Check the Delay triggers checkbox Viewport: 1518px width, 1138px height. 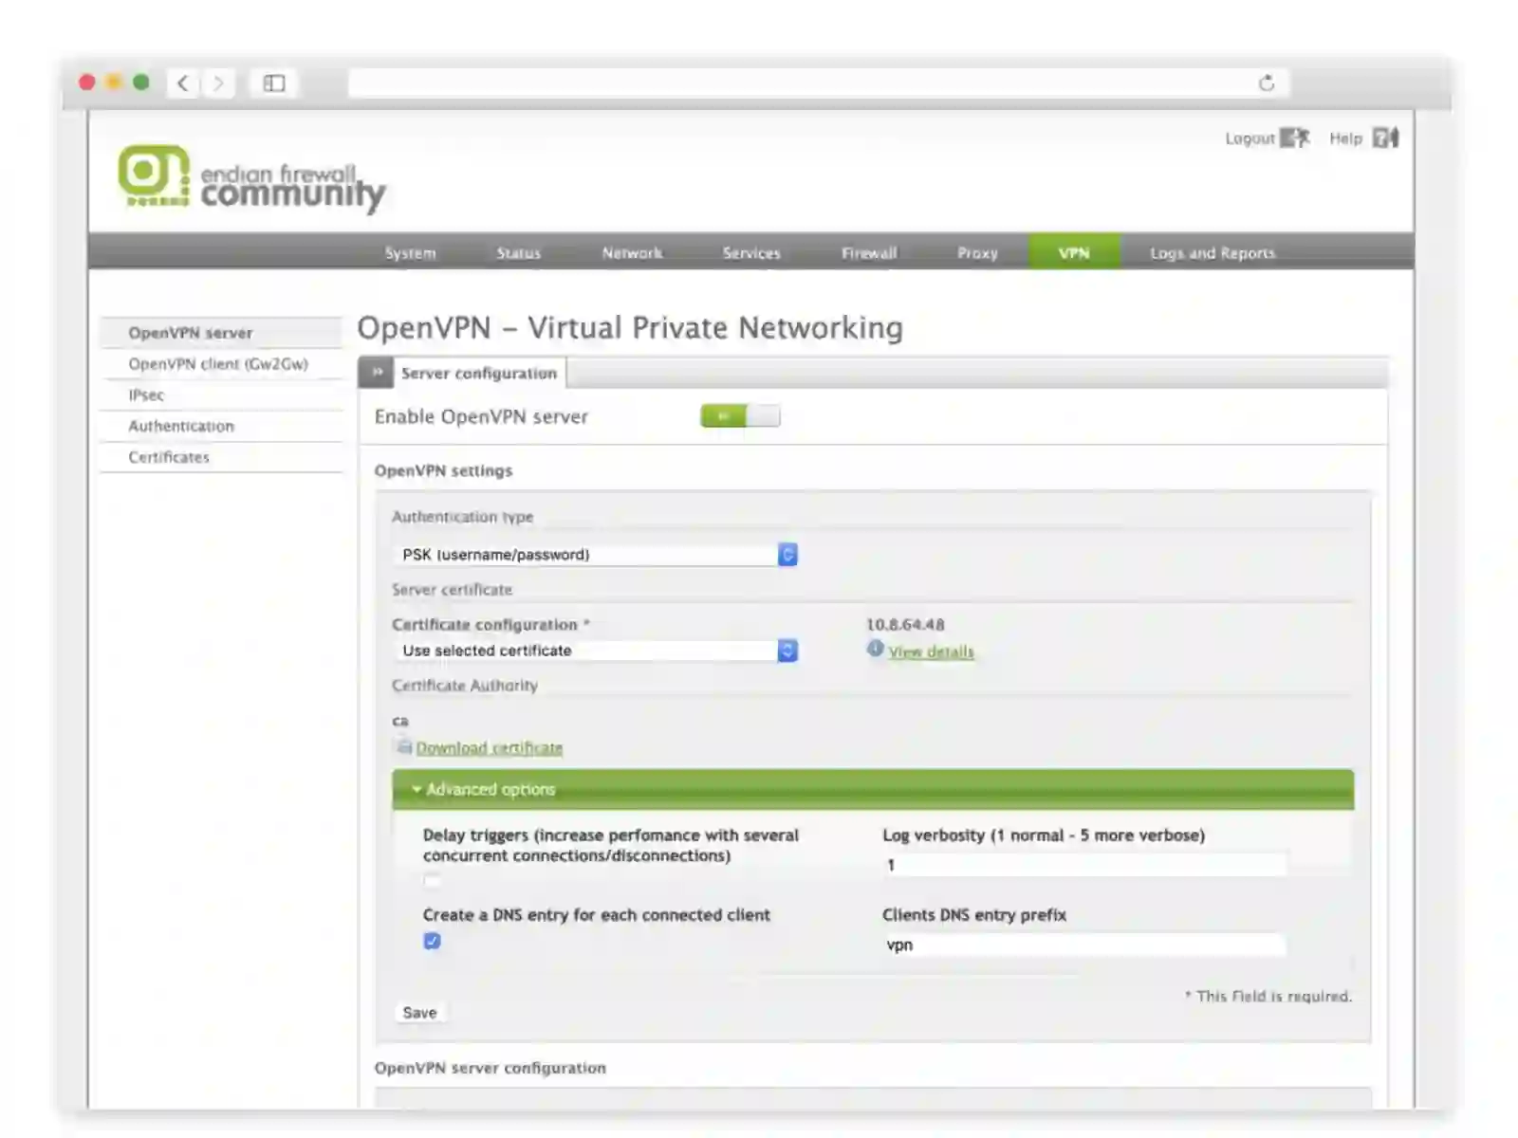coord(432,880)
